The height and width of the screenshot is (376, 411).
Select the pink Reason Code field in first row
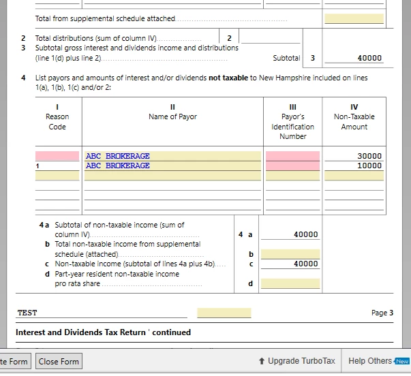pos(57,156)
